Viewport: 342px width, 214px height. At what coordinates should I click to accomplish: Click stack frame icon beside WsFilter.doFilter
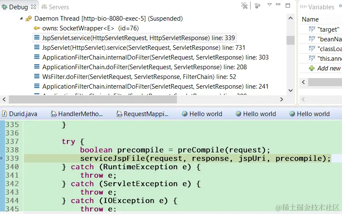[x=37, y=76]
